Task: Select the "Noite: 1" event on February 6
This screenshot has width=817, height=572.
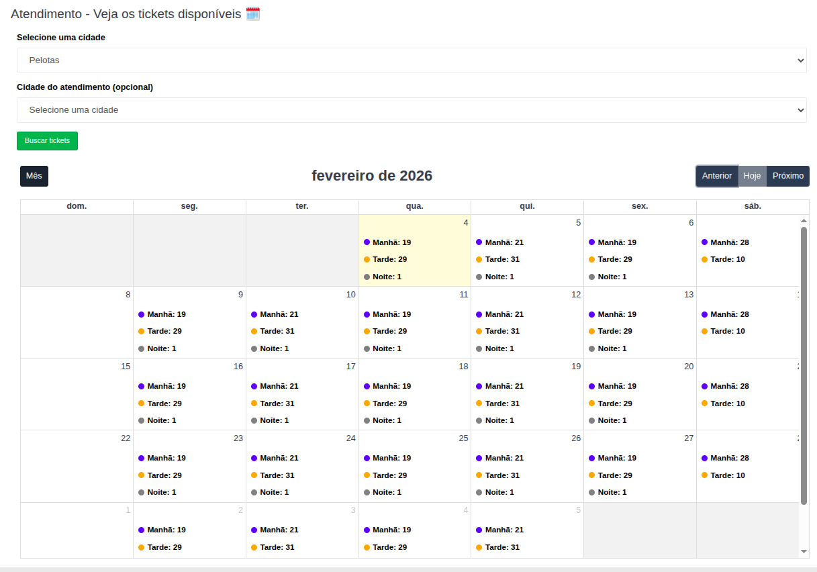Action: coord(612,277)
